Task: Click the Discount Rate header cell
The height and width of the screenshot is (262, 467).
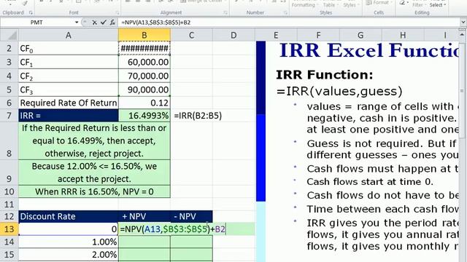Action: click(x=69, y=217)
